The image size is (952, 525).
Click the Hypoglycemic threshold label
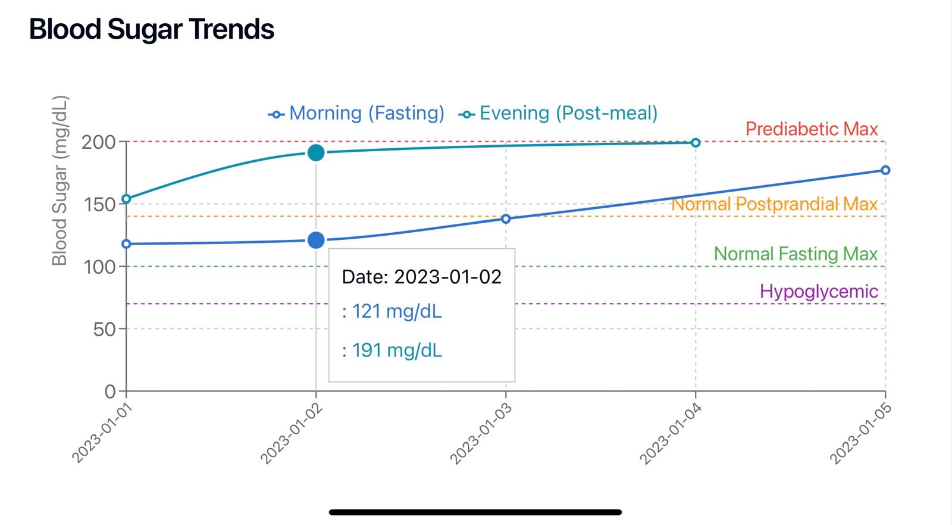[x=819, y=292]
